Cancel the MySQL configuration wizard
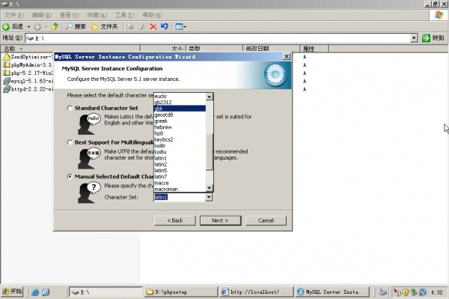The height and width of the screenshot is (299, 449). click(x=266, y=220)
